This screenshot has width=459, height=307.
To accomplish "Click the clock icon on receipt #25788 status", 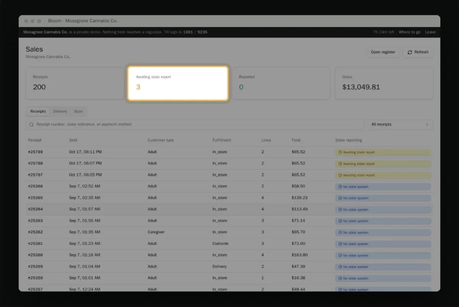I will (340, 164).
